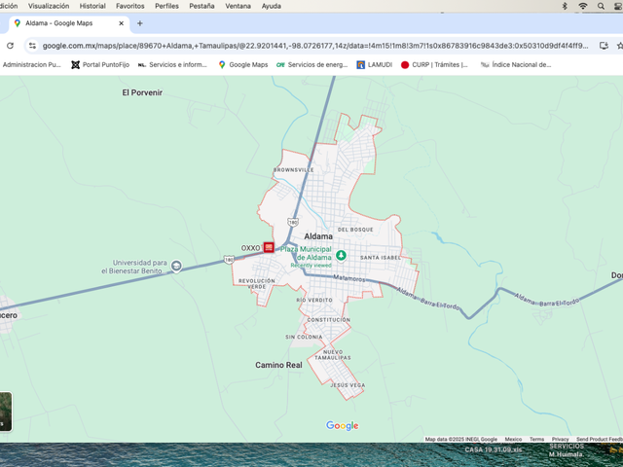Open the Historial menu

(92, 6)
